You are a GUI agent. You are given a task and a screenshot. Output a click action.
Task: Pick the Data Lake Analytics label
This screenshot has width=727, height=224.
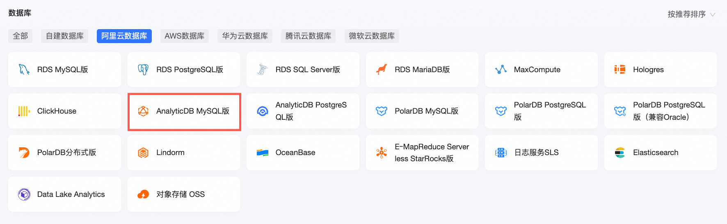pos(71,194)
